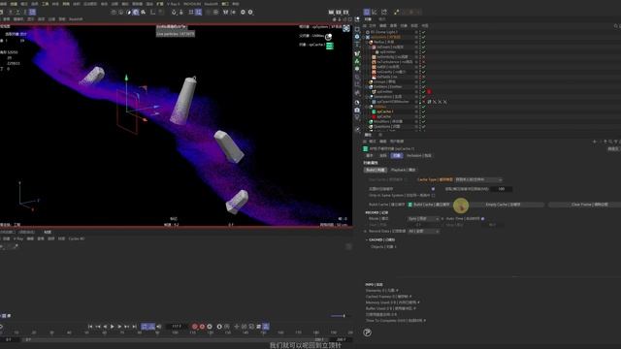Click the help icon below info section

tap(367, 333)
